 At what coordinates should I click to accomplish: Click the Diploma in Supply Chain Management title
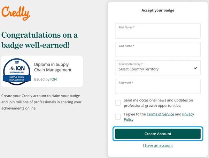(x=53, y=67)
